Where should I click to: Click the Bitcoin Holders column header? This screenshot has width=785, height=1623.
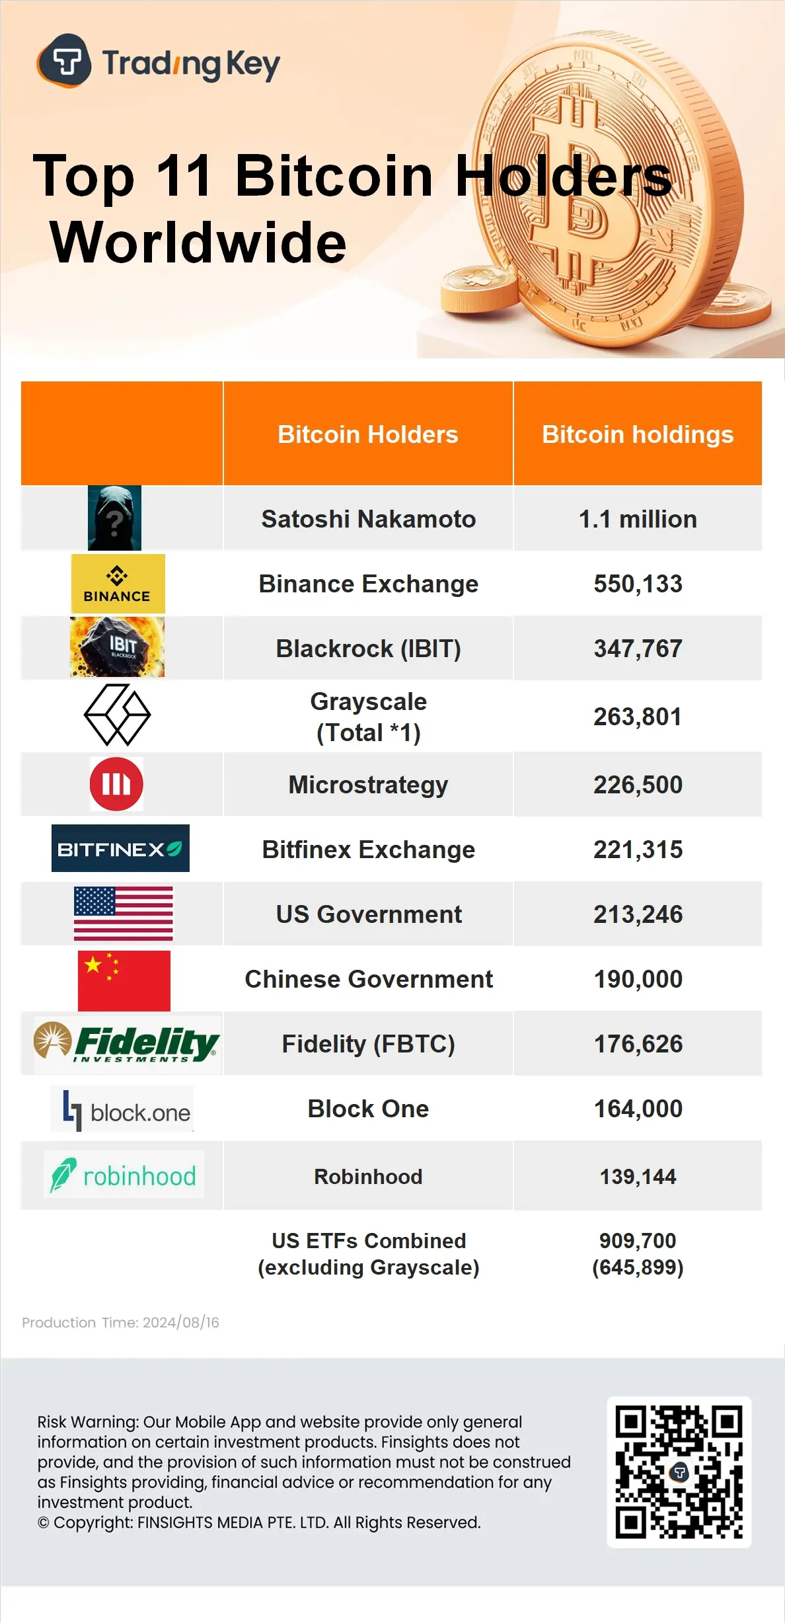pos(367,434)
